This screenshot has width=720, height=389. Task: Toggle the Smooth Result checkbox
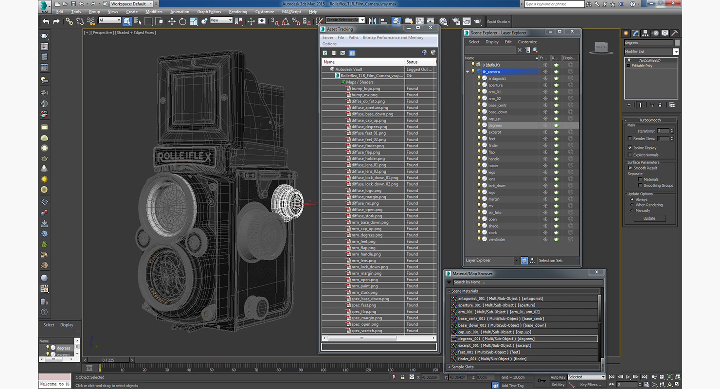(630, 168)
